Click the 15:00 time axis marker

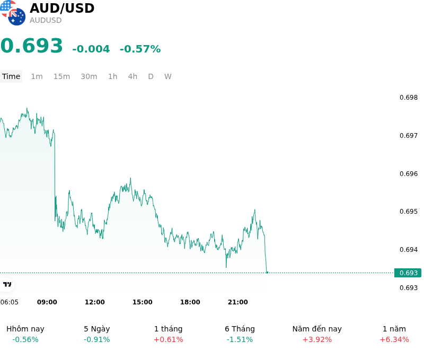[x=142, y=302]
